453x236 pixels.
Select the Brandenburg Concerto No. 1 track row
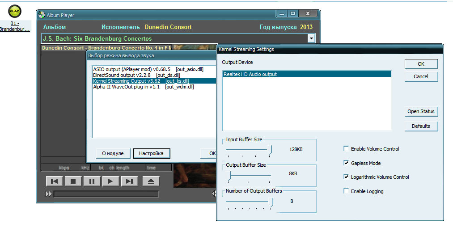[x=107, y=48]
